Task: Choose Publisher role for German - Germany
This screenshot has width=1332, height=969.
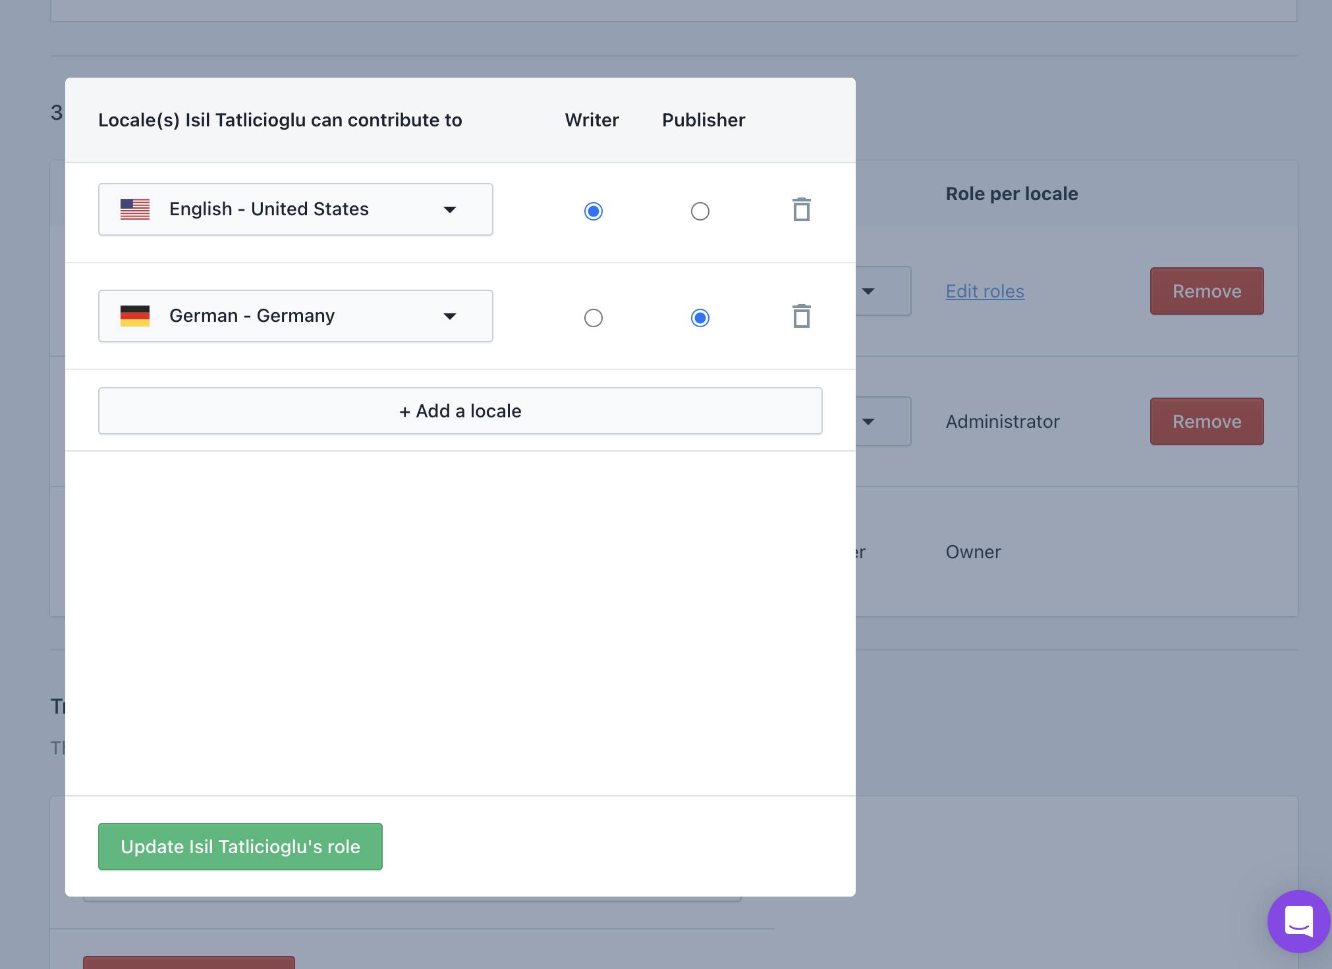Action: 700,318
